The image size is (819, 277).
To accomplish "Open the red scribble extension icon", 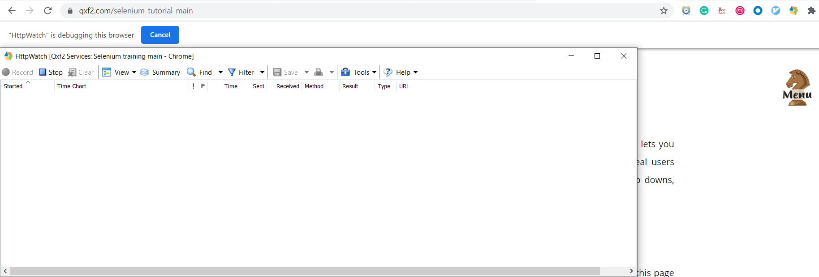I will [722, 11].
